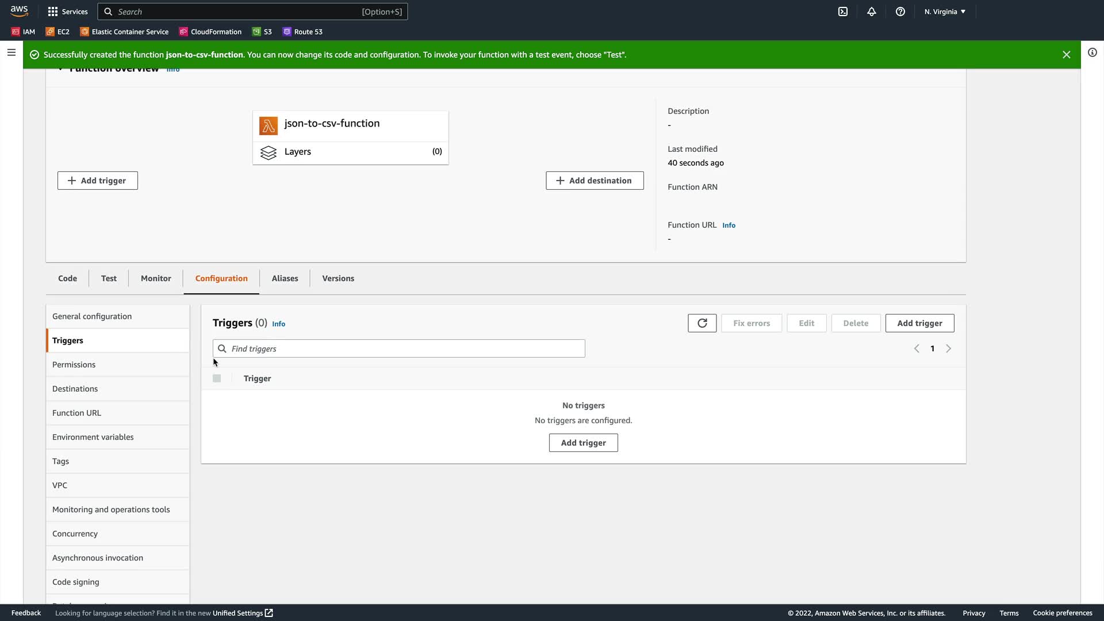Switch to the Code tab
The height and width of the screenshot is (621, 1104).
(x=67, y=278)
